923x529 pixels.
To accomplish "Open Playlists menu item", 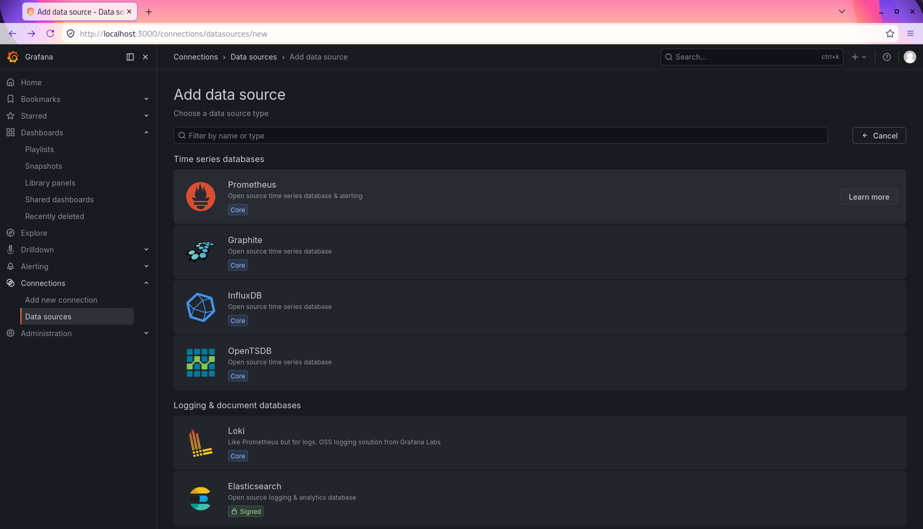I will pyautogui.click(x=39, y=149).
